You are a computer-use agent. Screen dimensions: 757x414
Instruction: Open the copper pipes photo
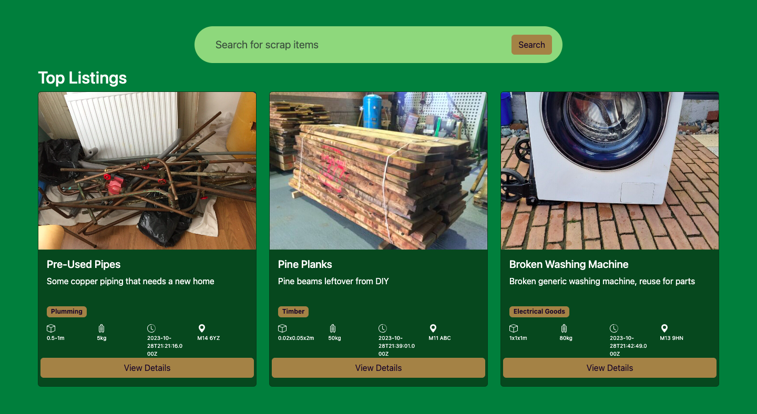pos(147,171)
